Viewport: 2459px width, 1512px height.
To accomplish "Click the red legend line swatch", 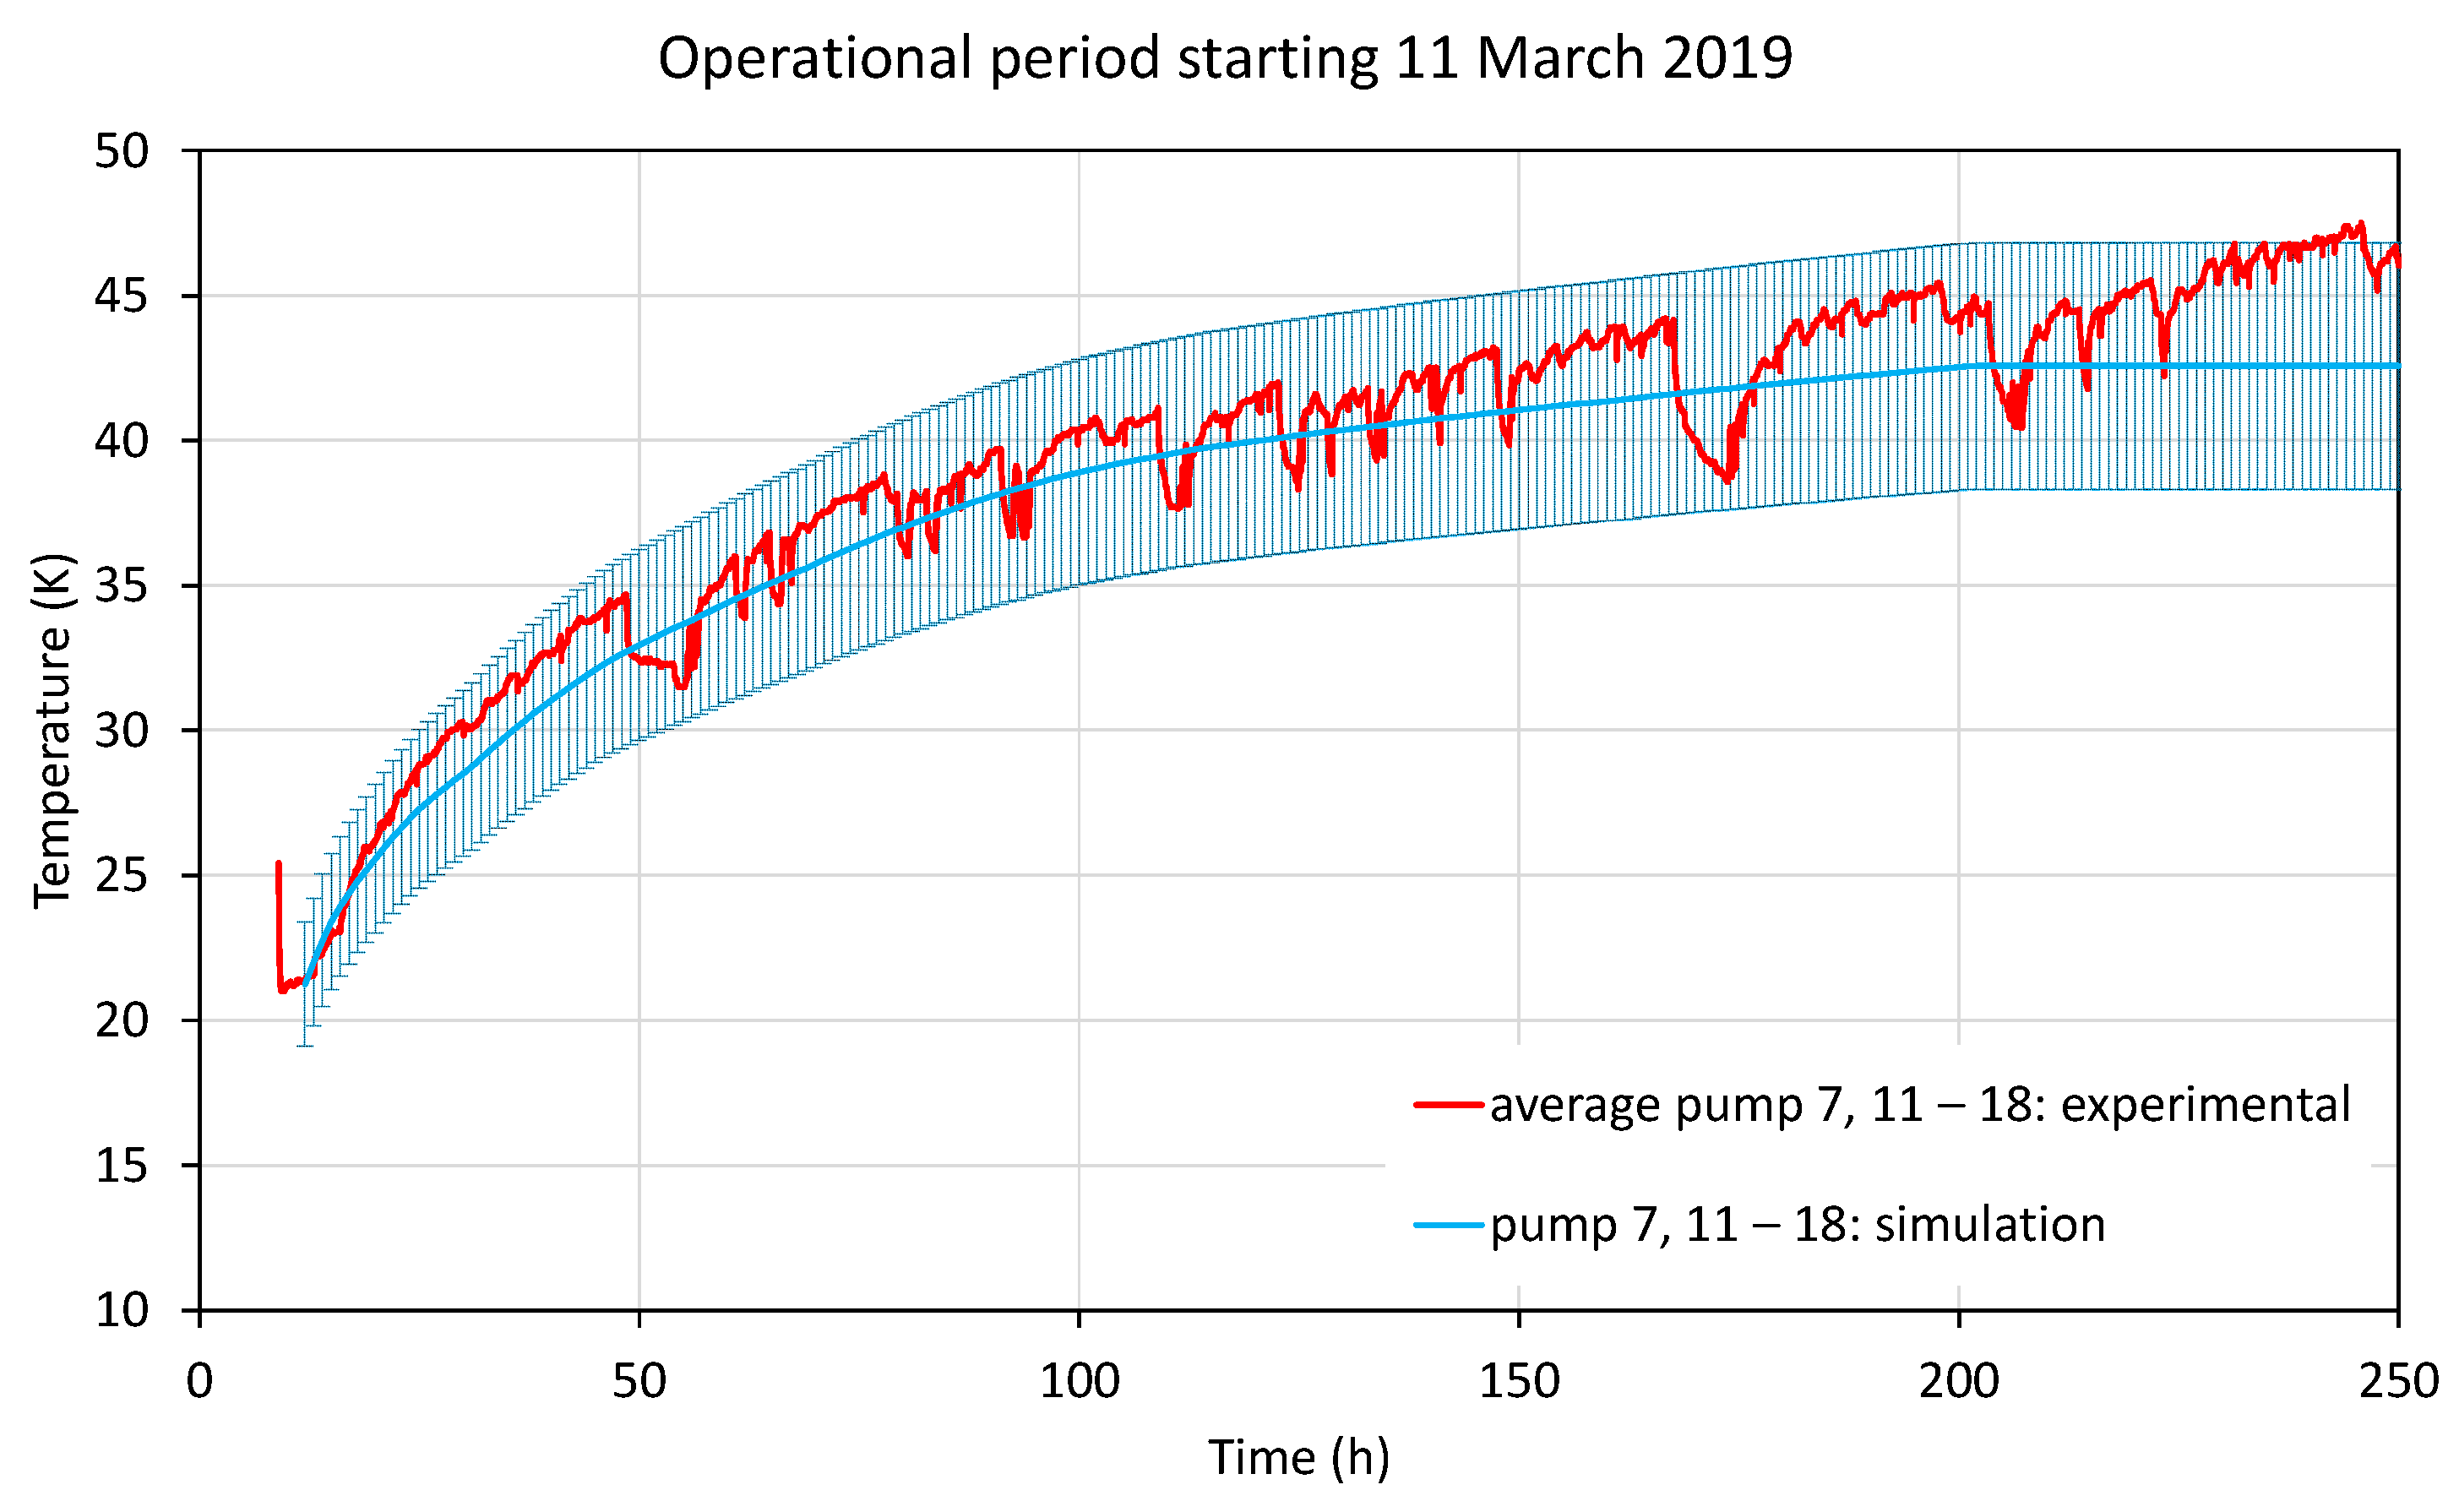I will (1448, 1105).
